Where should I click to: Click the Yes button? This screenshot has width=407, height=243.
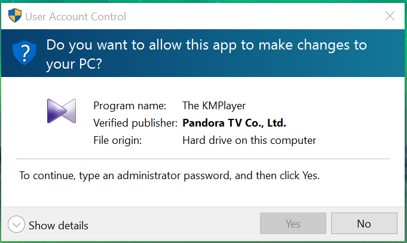click(293, 223)
